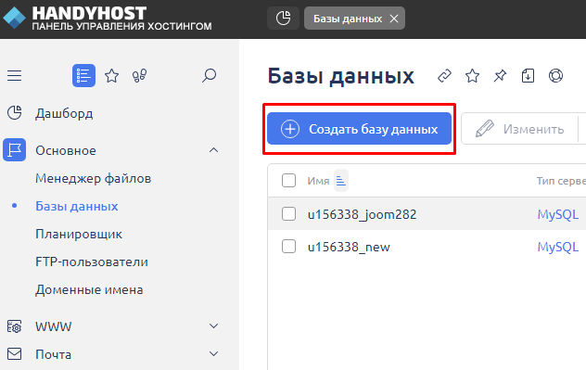
Task: Copy page link icon next to title
Action: point(444,76)
